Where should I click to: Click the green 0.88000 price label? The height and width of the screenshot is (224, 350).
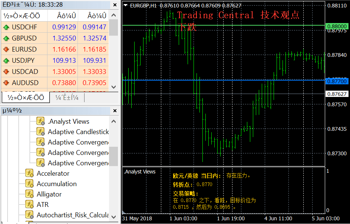[x=337, y=26]
